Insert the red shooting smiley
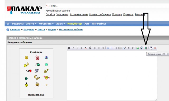 29,71
